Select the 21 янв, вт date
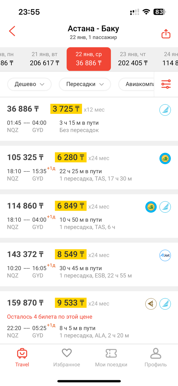 click(44, 59)
